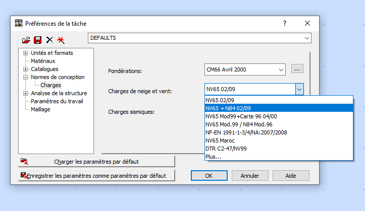Collapse the Normes de conception node

pyautogui.click(x=25, y=77)
